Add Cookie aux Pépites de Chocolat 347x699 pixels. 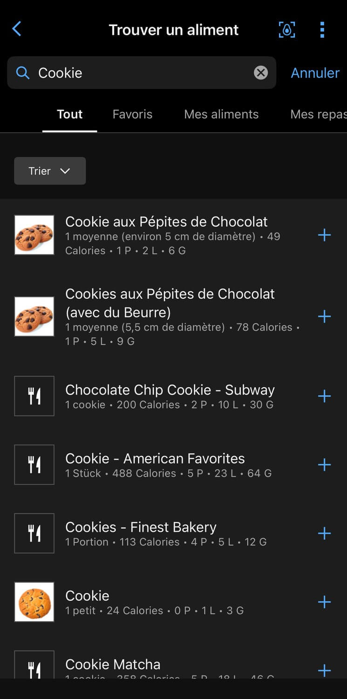324,235
